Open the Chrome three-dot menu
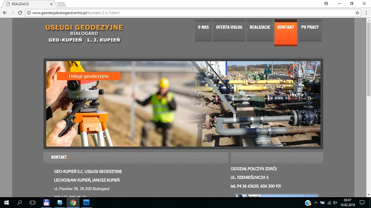 [366, 13]
